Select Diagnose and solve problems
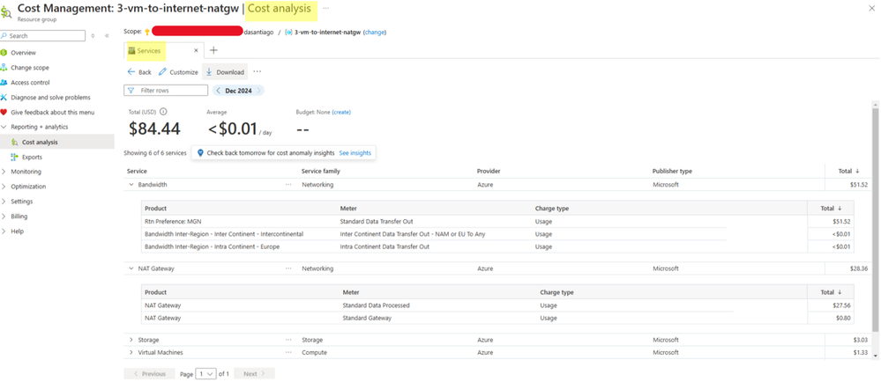Viewport: 881px width, 382px height. (x=50, y=98)
